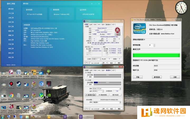190x119 pixels.
Task: Open 主板工具 in the toolbox sidebar
Action: (x=11, y=18)
